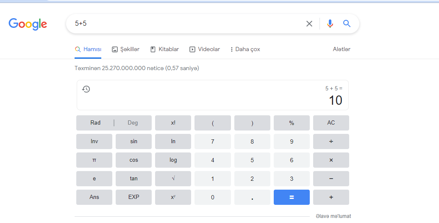Open the Google logo homepage
The width and height of the screenshot is (439, 223).
pyautogui.click(x=28, y=24)
